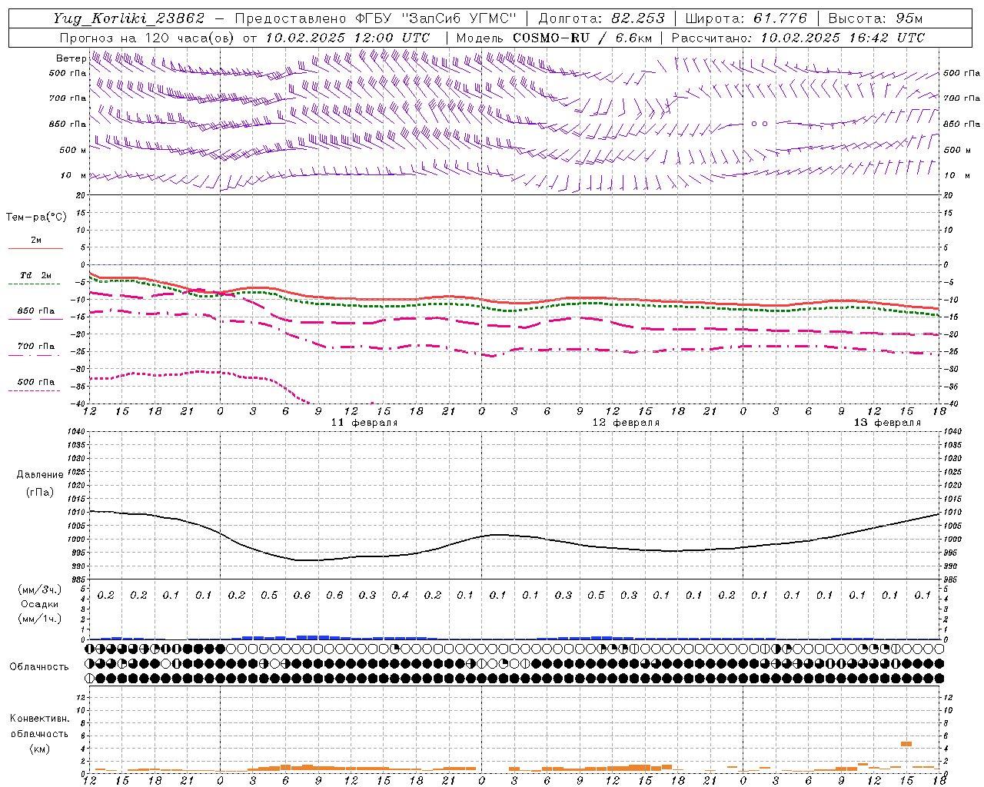Select the forecast start time 10.02.2025 12:00 UTC
This screenshot has height=787, width=984.
pyautogui.click(x=347, y=38)
